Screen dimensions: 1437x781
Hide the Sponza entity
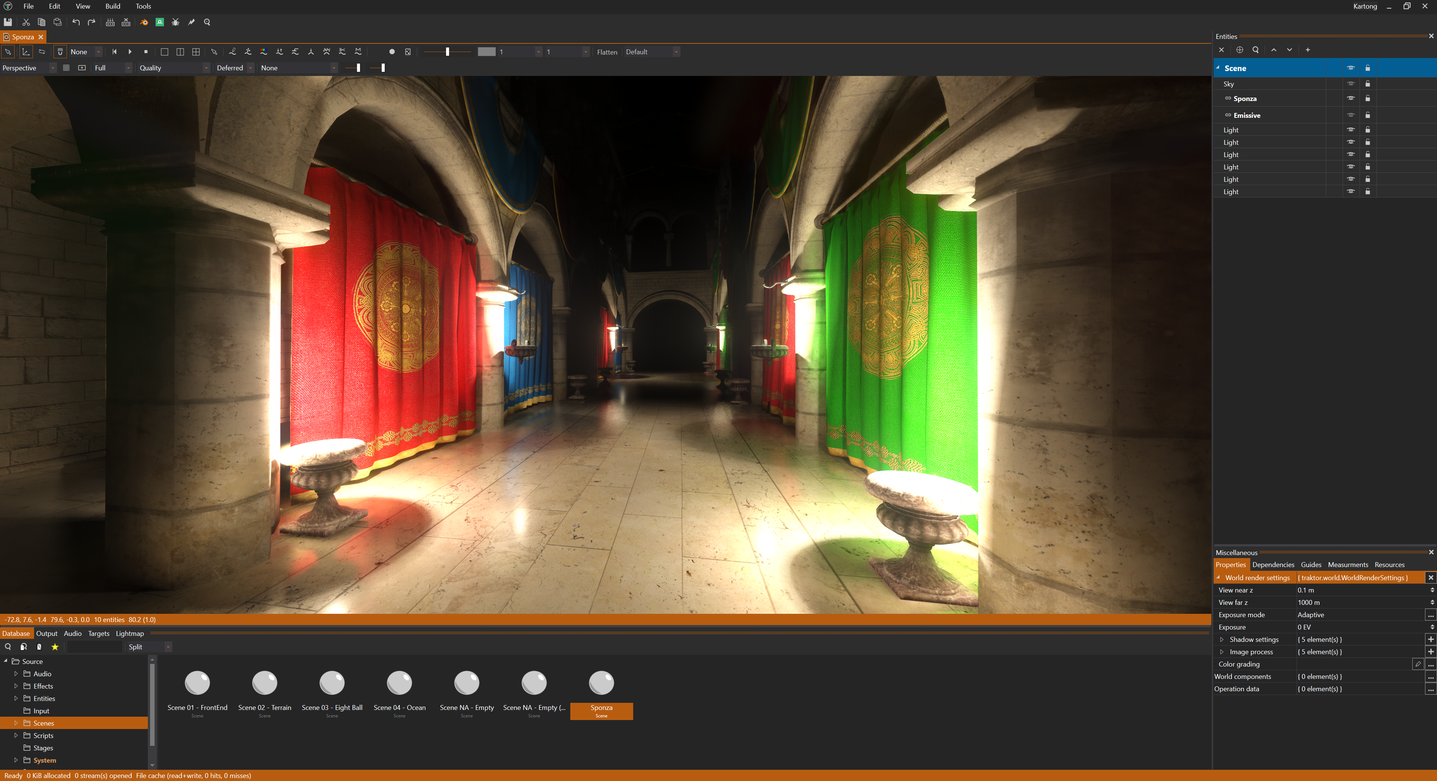pos(1351,98)
